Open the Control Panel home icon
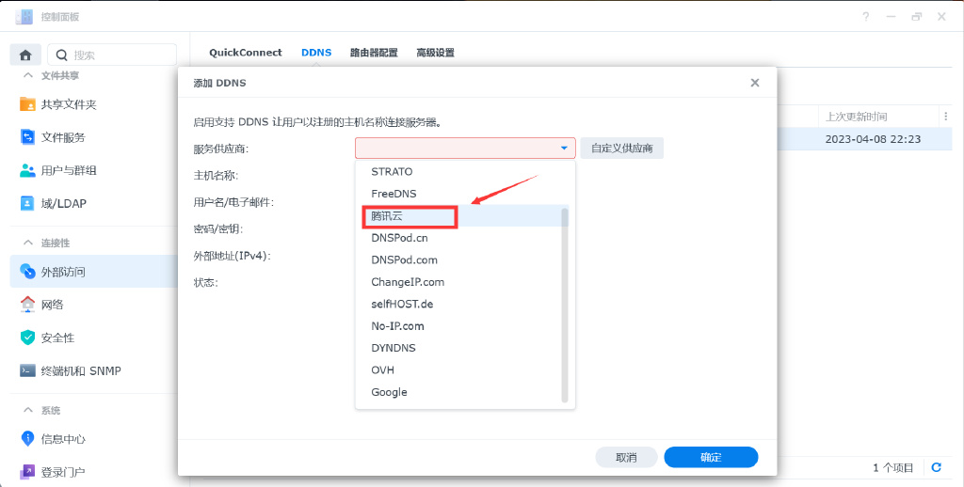964x487 pixels. pyautogui.click(x=25, y=55)
